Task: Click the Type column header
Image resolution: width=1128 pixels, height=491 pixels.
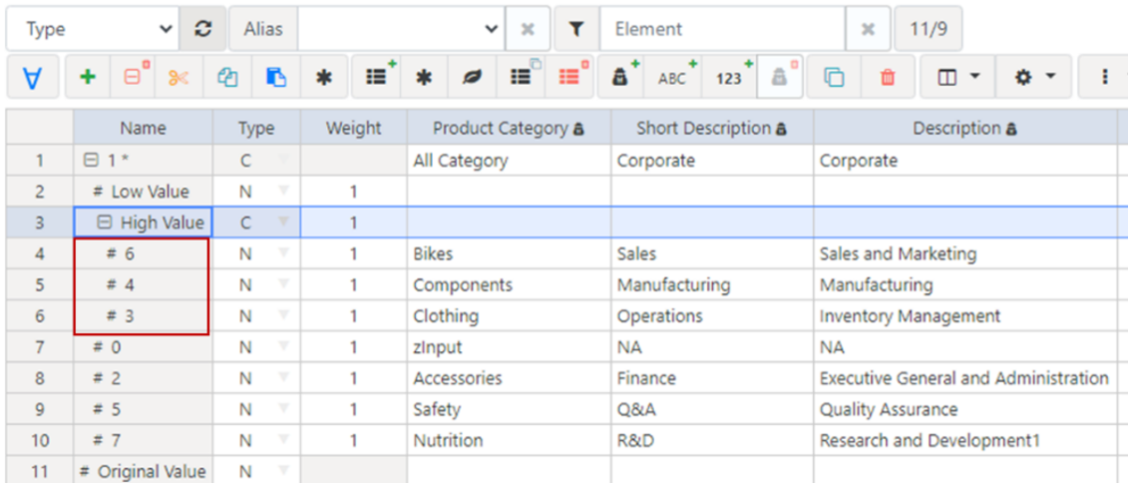Action: 256,128
